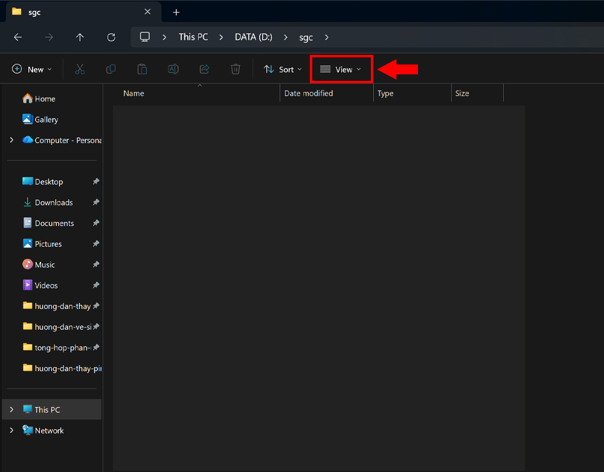
Task: Click the Copy icon in the toolbar
Action: coord(111,69)
